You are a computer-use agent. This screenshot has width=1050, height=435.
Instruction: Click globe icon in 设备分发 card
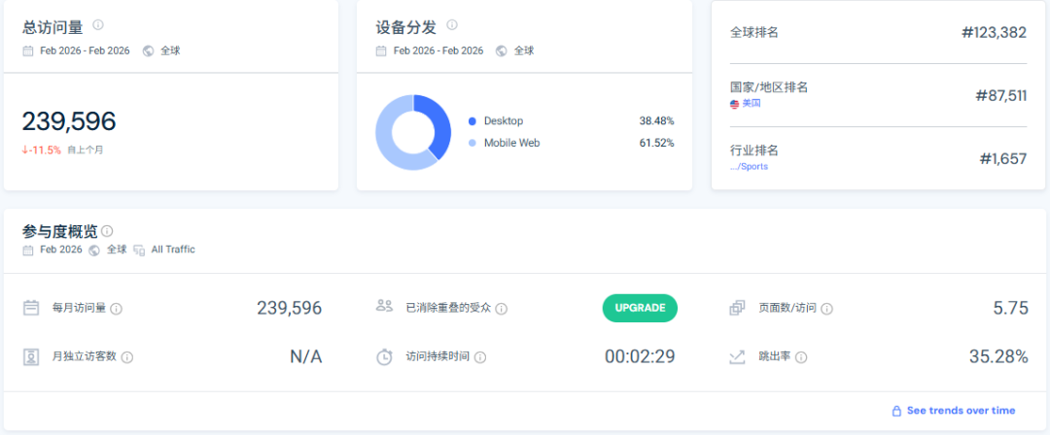tap(502, 50)
